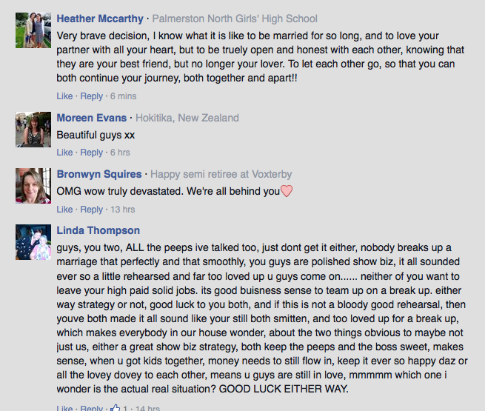The height and width of the screenshot is (411, 485).
Task: Click Linda Thompson's profile picture
Action: pyautogui.click(x=33, y=242)
